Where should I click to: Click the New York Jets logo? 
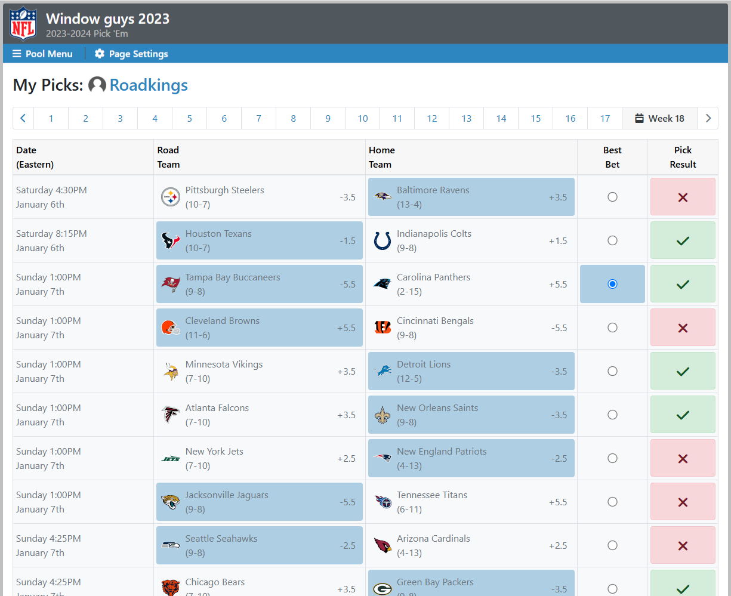click(171, 458)
